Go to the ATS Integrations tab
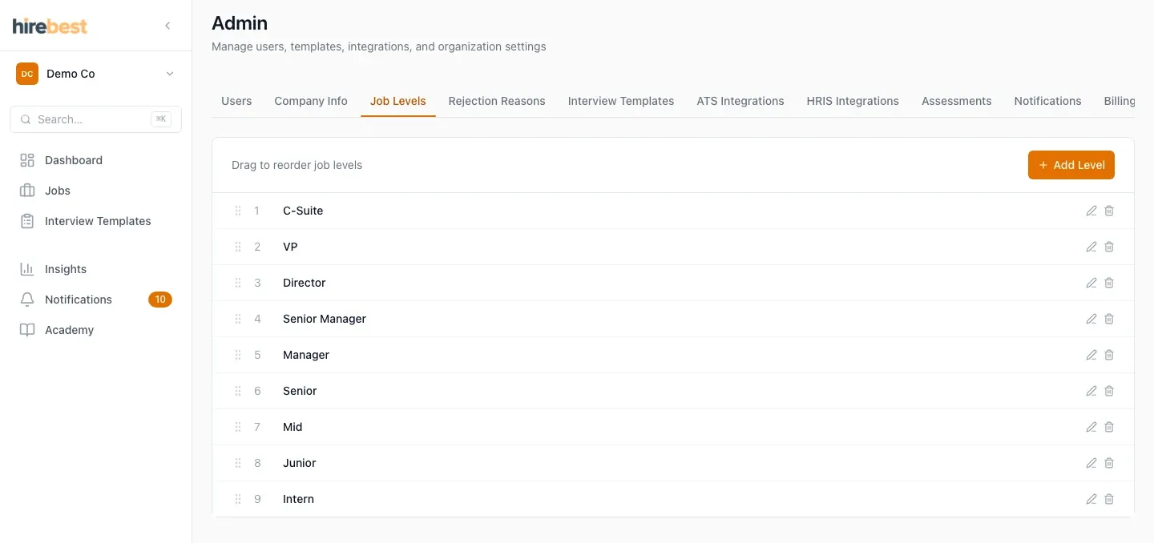The image size is (1154, 543). pos(740,101)
